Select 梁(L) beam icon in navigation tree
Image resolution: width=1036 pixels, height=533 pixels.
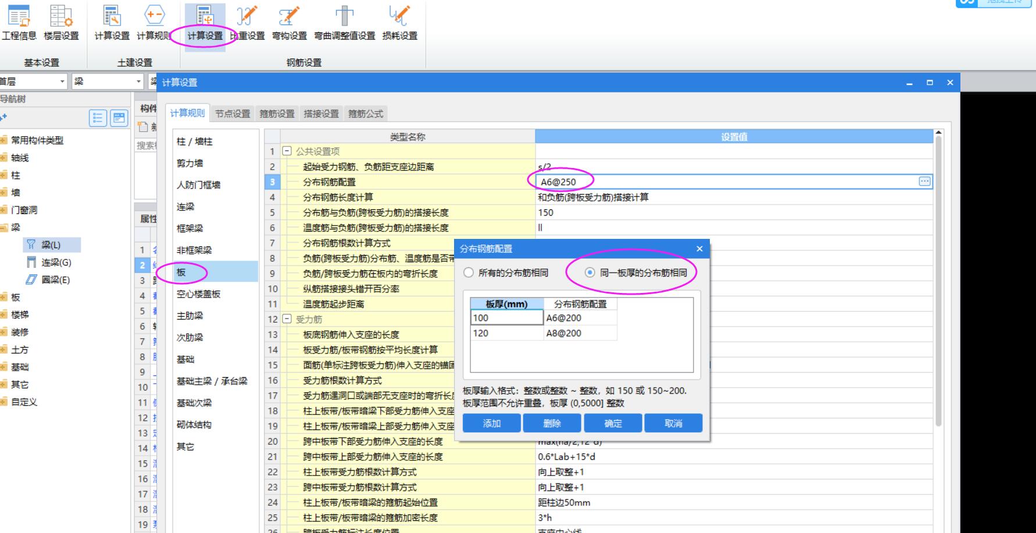(31, 245)
